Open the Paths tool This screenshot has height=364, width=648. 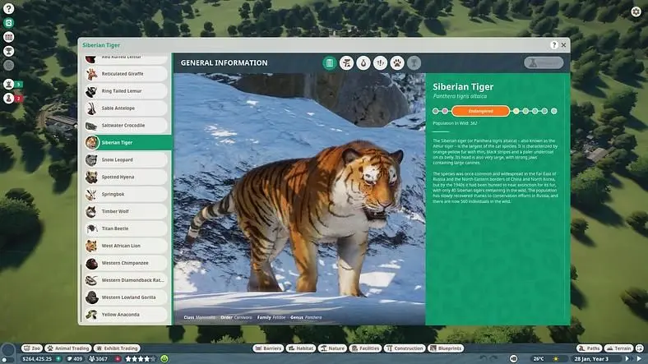pos(589,348)
